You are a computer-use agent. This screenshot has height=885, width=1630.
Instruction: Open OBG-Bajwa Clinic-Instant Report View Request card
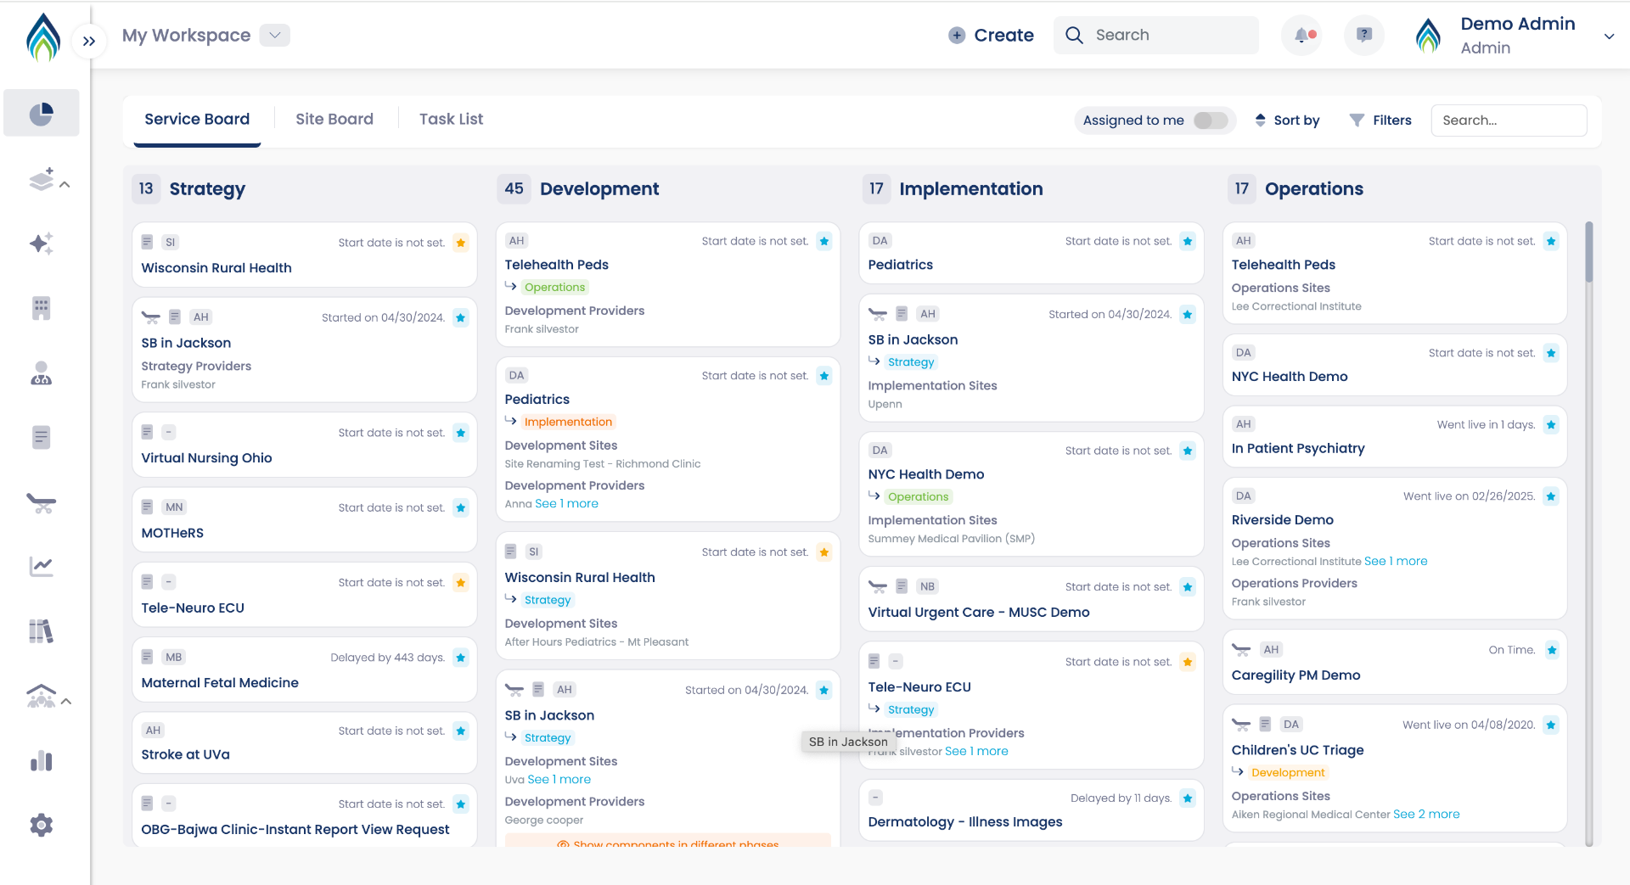pyautogui.click(x=295, y=830)
